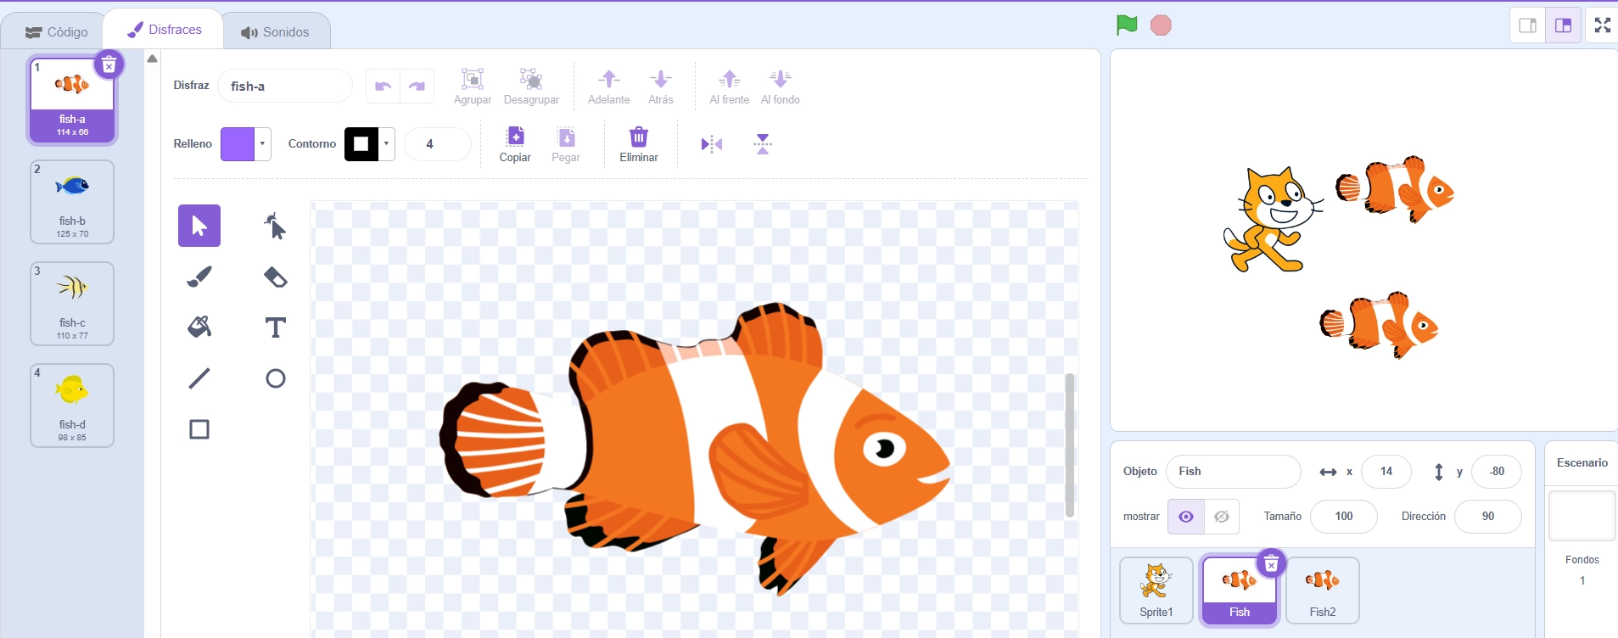Hide the sprite with crossed-eye button
Screen dimensions: 1618x638
click(x=1222, y=517)
